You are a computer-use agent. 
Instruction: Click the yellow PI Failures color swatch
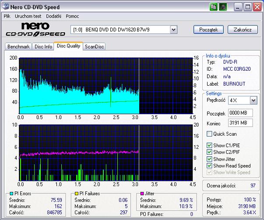click(x=77, y=194)
